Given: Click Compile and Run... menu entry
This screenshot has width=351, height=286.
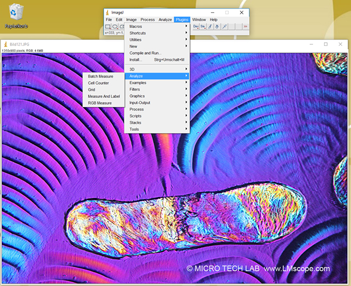Looking at the screenshot, I should click(145, 53).
